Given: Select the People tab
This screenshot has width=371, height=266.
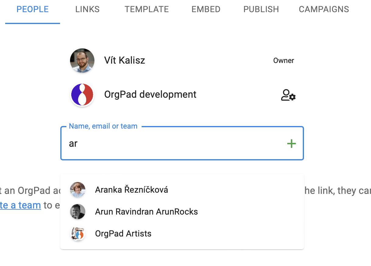Looking at the screenshot, I should pyautogui.click(x=33, y=9).
